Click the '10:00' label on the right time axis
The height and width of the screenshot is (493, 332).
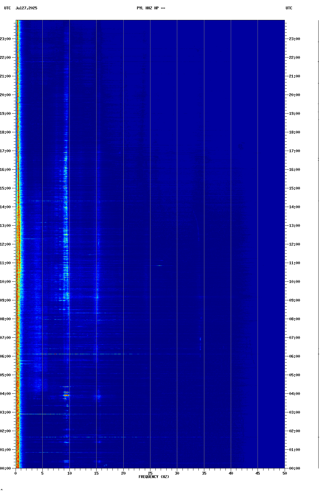pos(295,282)
